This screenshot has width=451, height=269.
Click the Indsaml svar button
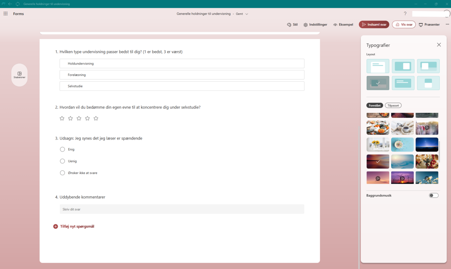click(x=374, y=24)
